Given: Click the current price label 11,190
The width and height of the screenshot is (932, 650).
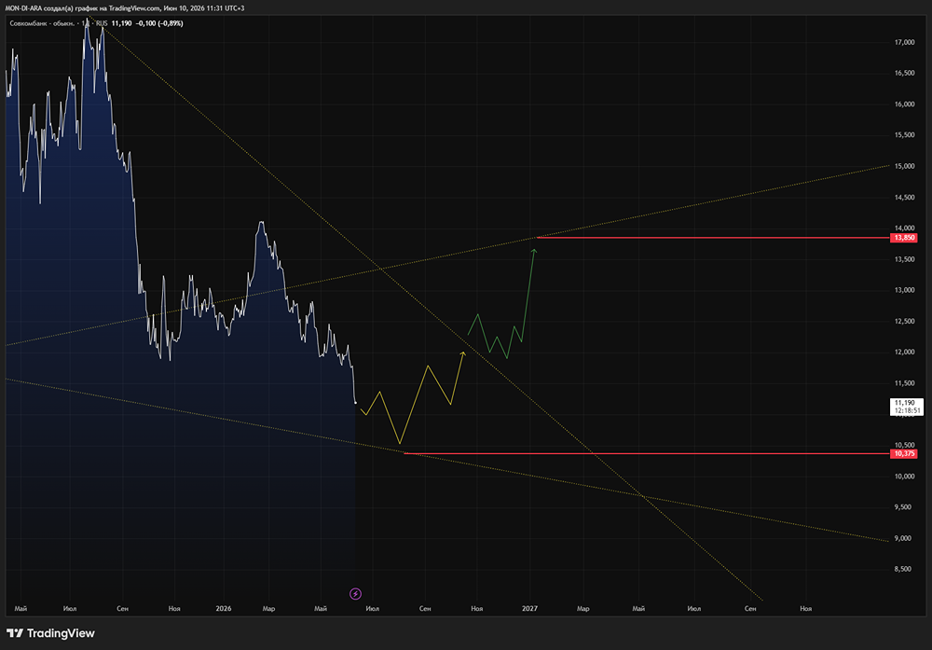Looking at the screenshot, I should pyautogui.click(x=907, y=407).
